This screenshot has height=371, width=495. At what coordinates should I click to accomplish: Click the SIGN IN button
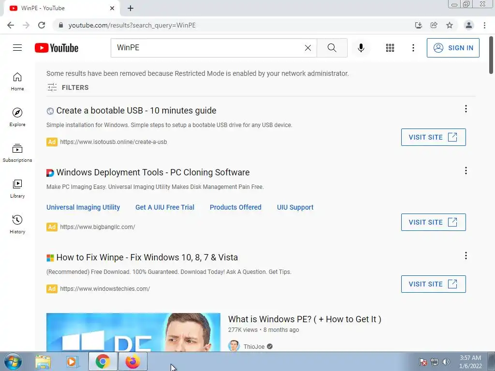point(453,48)
